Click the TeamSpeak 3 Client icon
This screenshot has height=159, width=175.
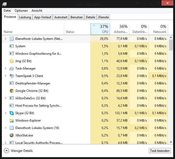point(12,76)
